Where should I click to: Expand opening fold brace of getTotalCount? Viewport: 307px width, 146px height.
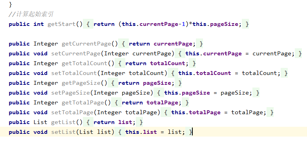point(120,63)
